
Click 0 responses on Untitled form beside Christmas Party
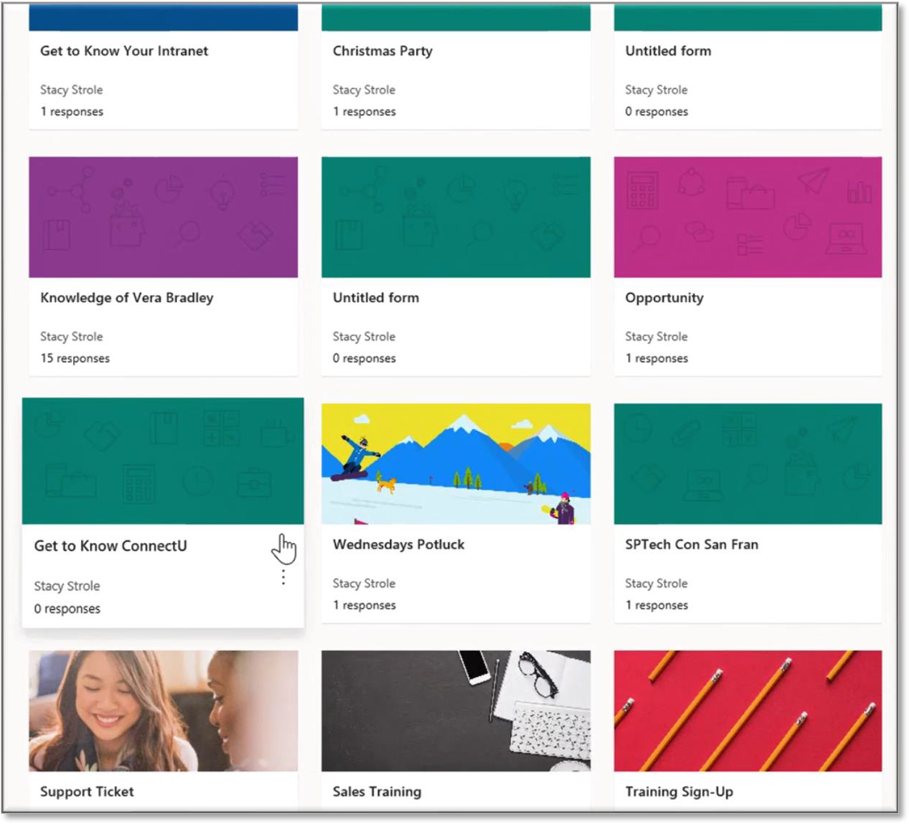(656, 112)
